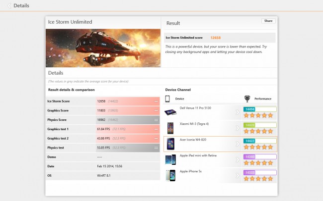
Task: Expand Acer Iconia W4-820 chevron
Action: [238, 144]
